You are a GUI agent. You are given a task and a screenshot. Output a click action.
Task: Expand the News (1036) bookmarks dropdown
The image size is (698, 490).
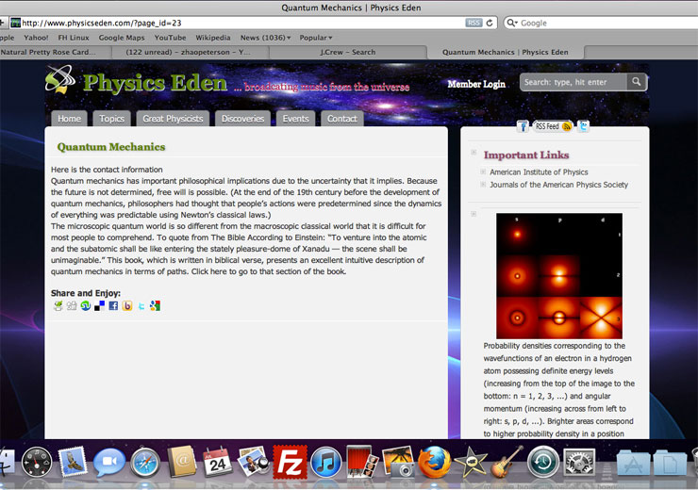click(265, 38)
